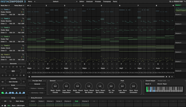
Task: Click the Gen: Song button
Action: click(19, 101)
